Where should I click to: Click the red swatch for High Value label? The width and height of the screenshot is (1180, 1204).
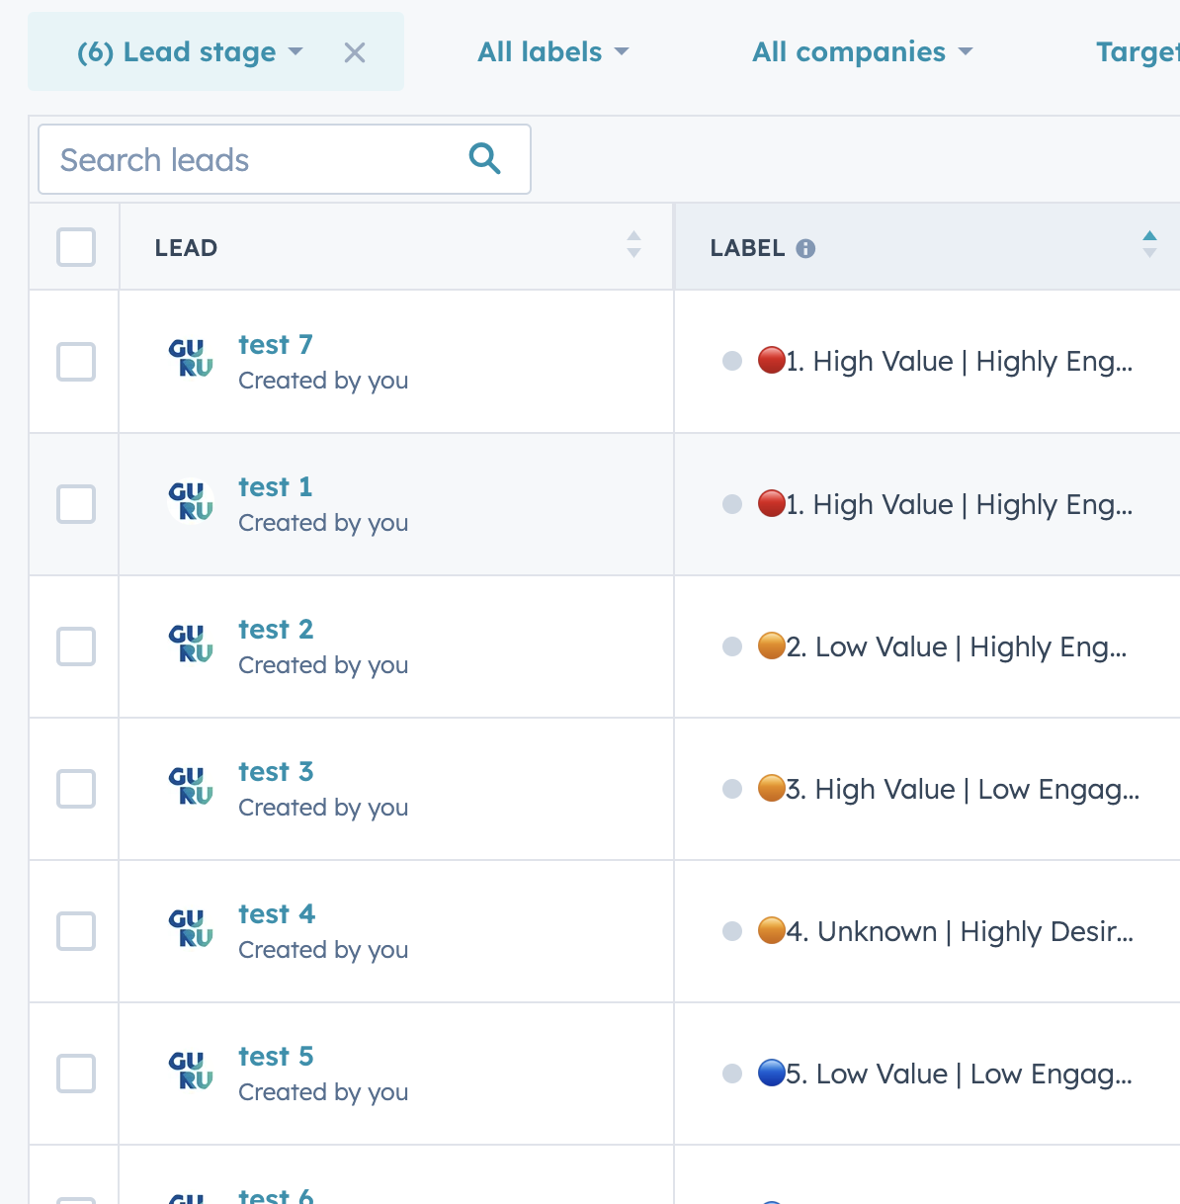pyautogui.click(x=772, y=361)
